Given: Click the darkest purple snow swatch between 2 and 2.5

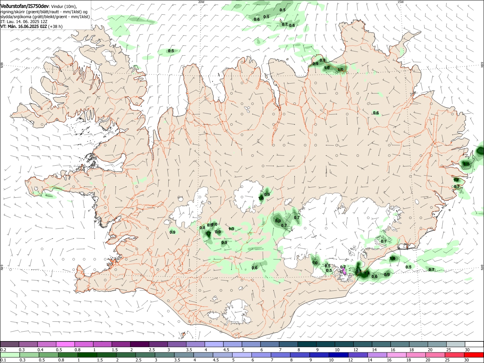Looking at the screenshot, I should click(x=140, y=344).
